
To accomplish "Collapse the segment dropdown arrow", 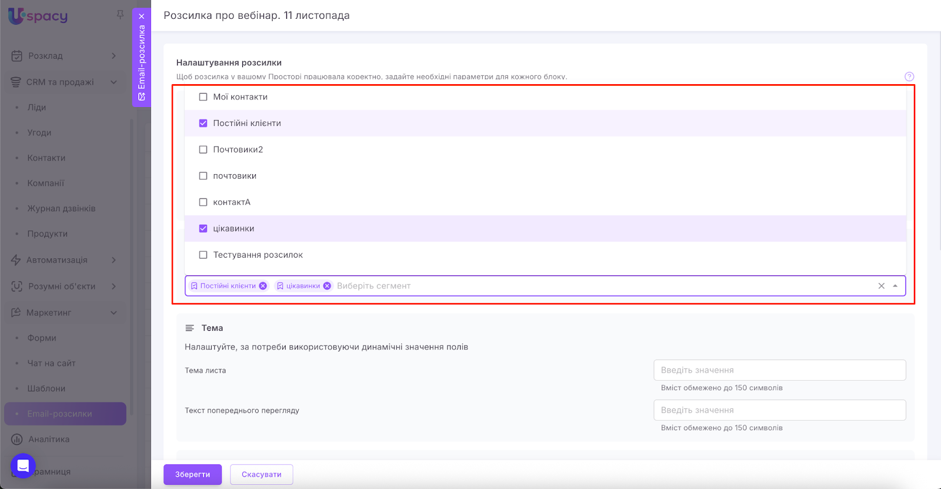I will (895, 286).
